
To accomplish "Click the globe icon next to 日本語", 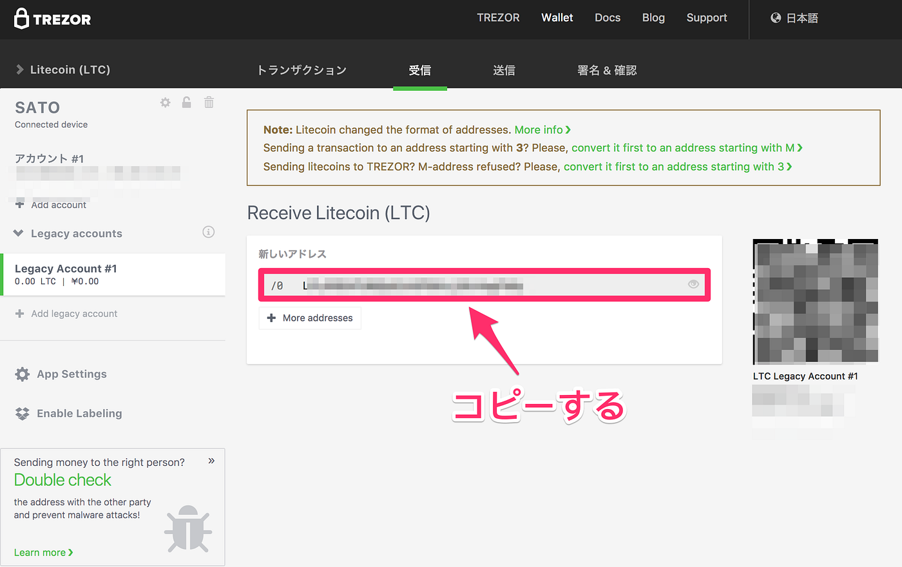I will (x=776, y=18).
